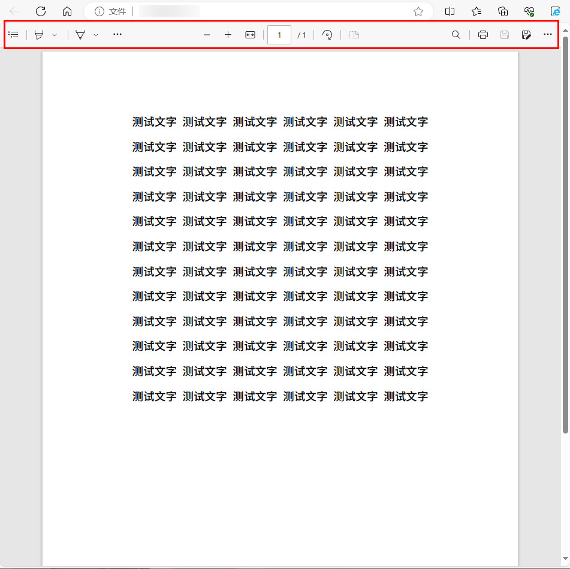Screen dimensions: 570x569
Task: Print the PDF document icon
Action: (x=483, y=35)
